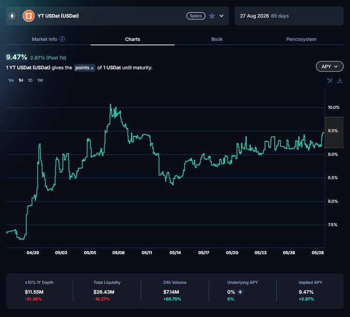The height and width of the screenshot is (317, 350).
Task: Select the 1H chart interval
Action: [21, 80]
